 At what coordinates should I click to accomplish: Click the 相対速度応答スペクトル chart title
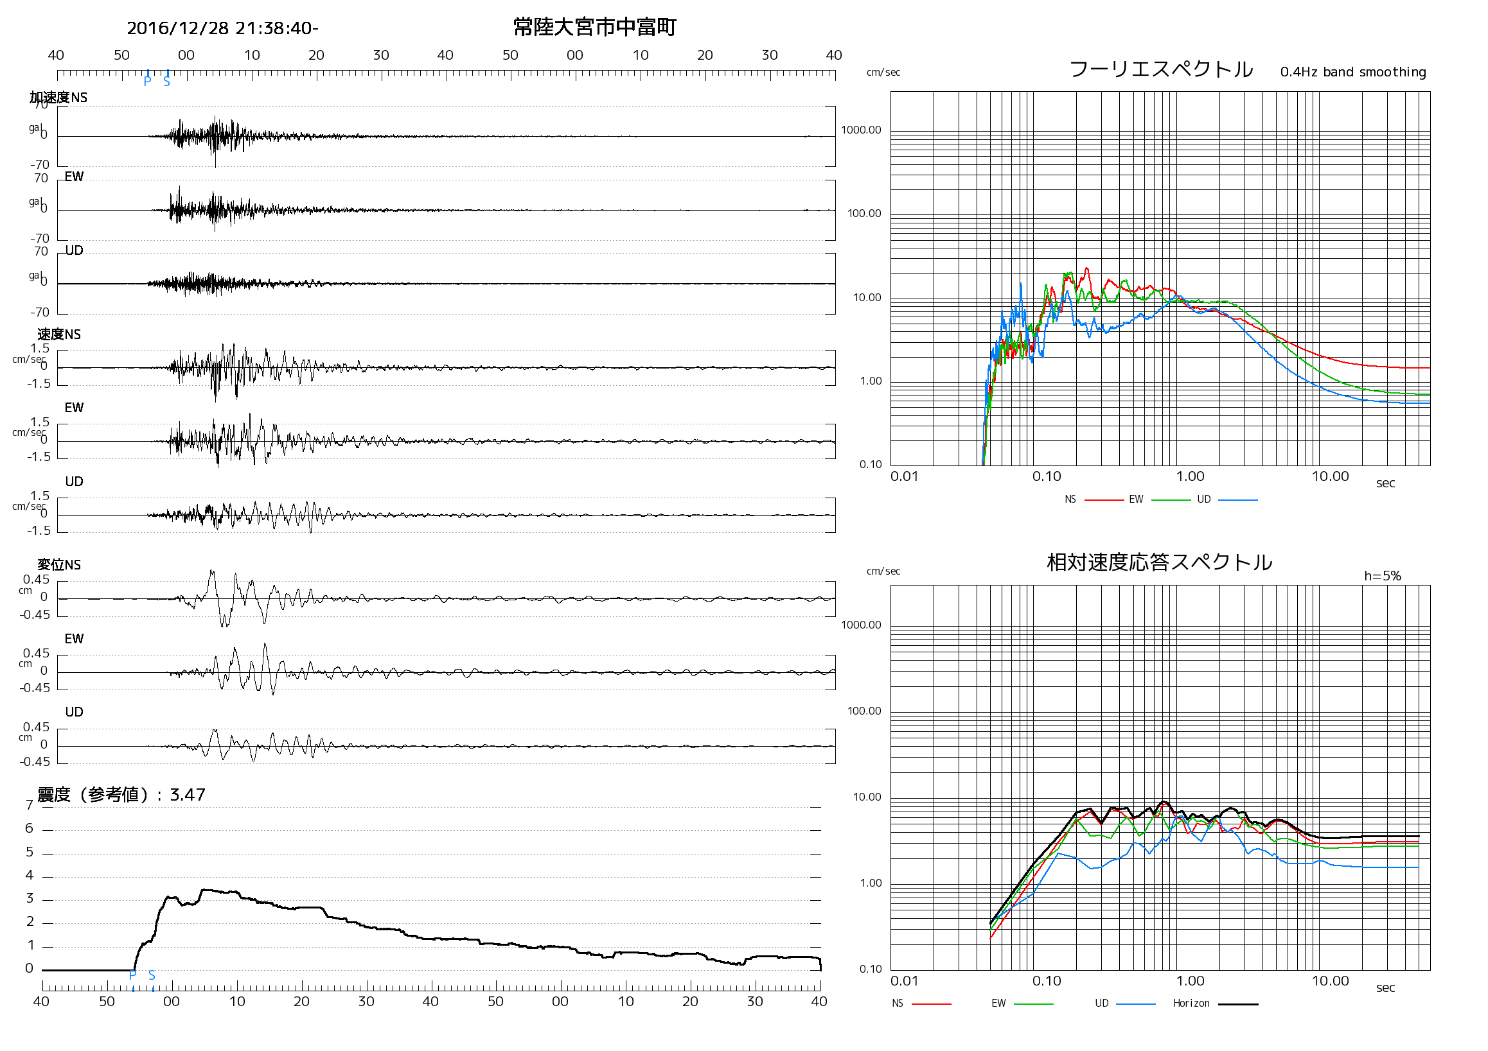coord(1160,562)
